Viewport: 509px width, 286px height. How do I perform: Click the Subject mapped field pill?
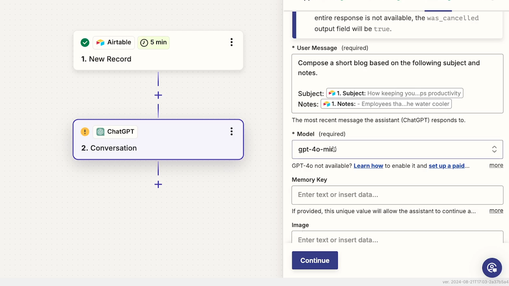[x=395, y=93]
